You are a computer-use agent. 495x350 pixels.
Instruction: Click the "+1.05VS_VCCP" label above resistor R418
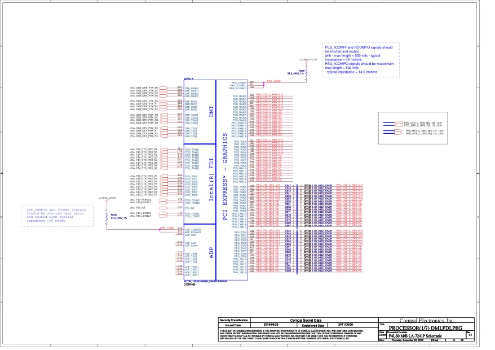tap(308, 59)
